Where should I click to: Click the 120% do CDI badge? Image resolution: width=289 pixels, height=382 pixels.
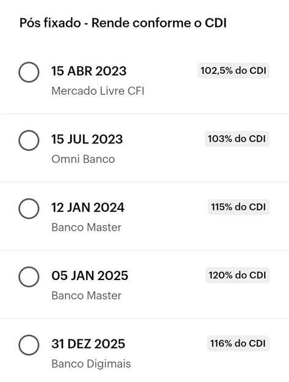[x=237, y=275]
